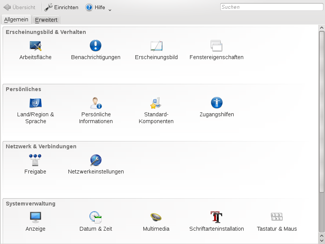This screenshot has height=244, width=325.
Task: Open Zugangshilfen accessibility settings
Action: pos(216,103)
